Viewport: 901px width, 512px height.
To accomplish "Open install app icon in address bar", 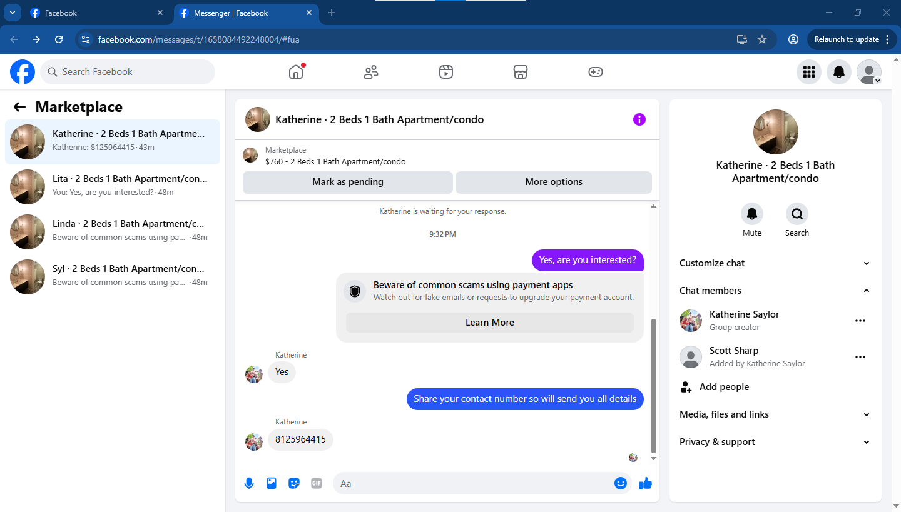I will [742, 39].
